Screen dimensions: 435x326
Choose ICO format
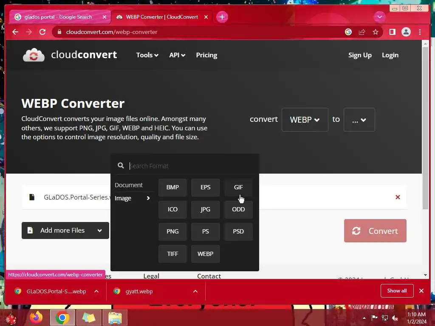(x=172, y=209)
